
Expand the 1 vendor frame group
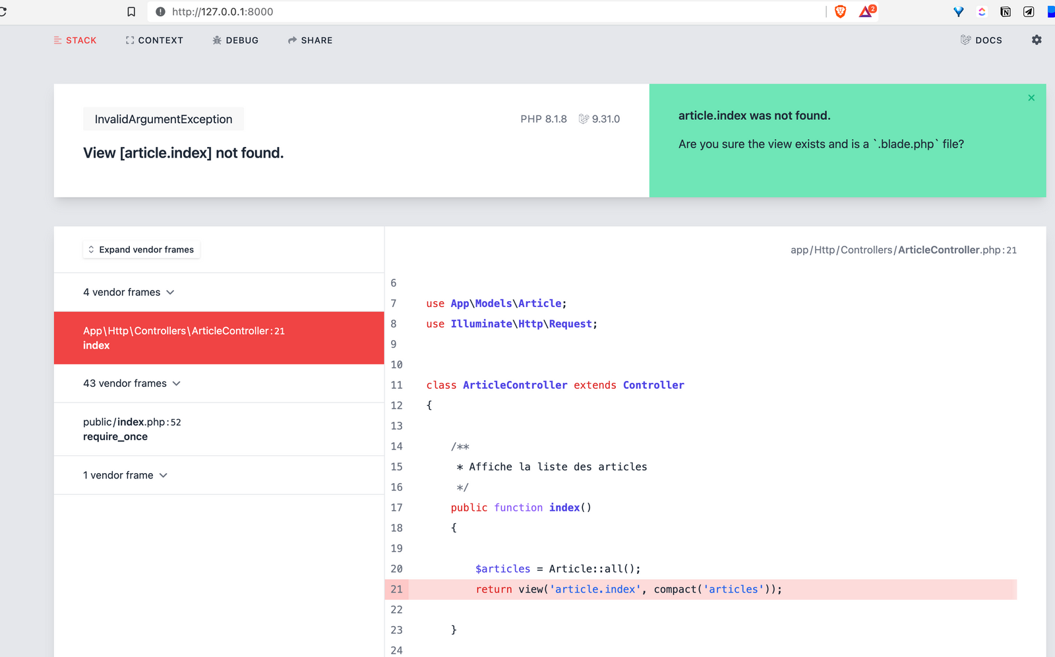click(125, 474)
